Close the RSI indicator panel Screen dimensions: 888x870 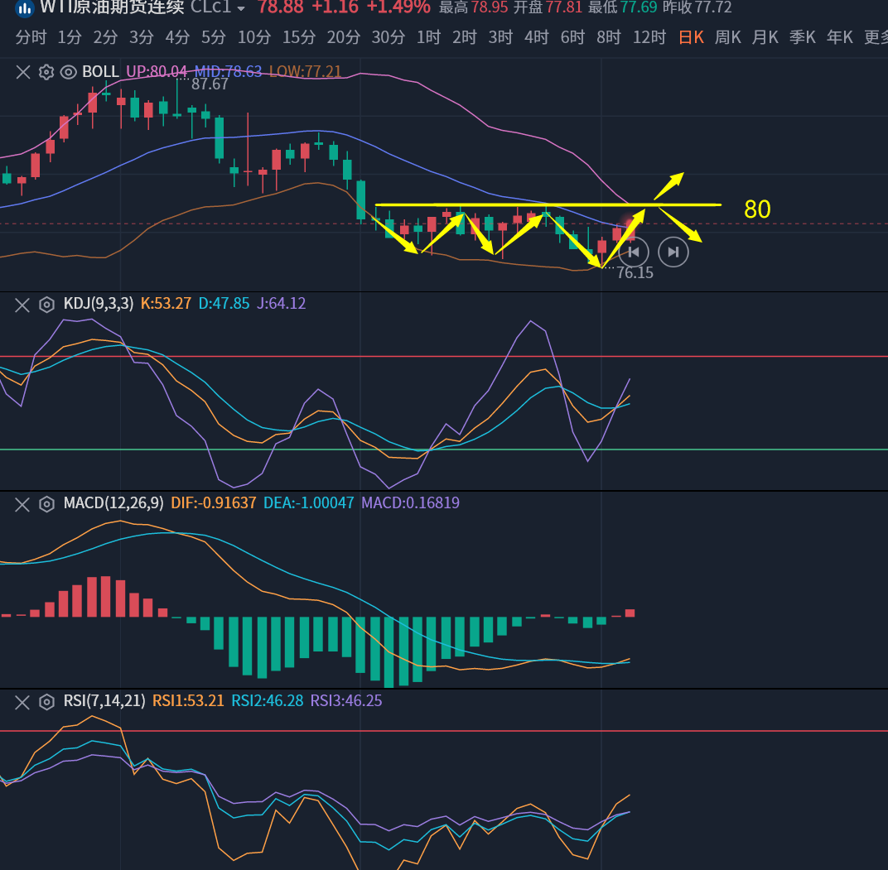(x=23, y=701)
